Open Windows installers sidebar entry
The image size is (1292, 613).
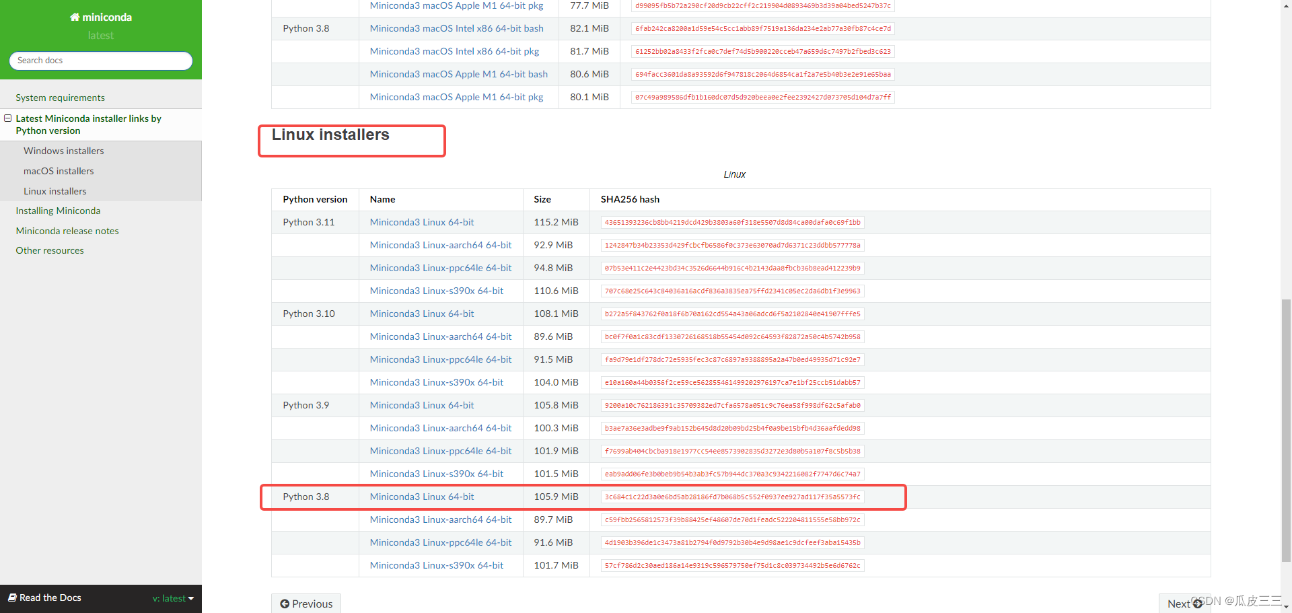64,151
